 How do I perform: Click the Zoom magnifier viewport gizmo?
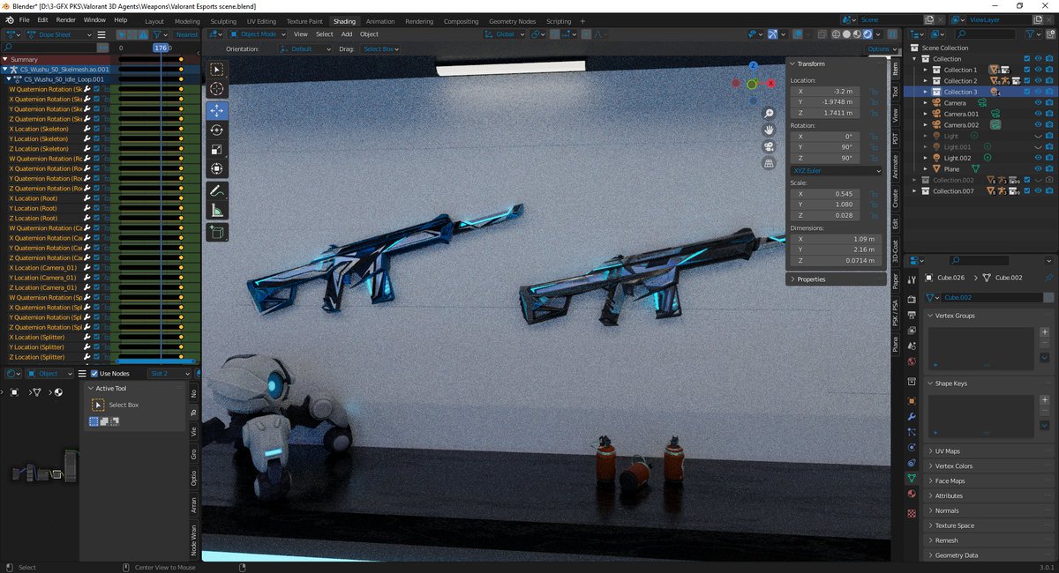(x=770, y=114)
